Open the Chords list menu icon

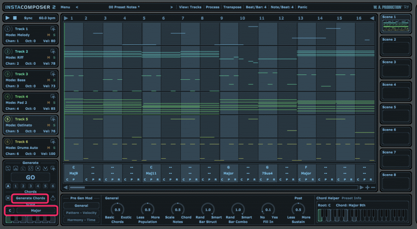coord(8,198)
